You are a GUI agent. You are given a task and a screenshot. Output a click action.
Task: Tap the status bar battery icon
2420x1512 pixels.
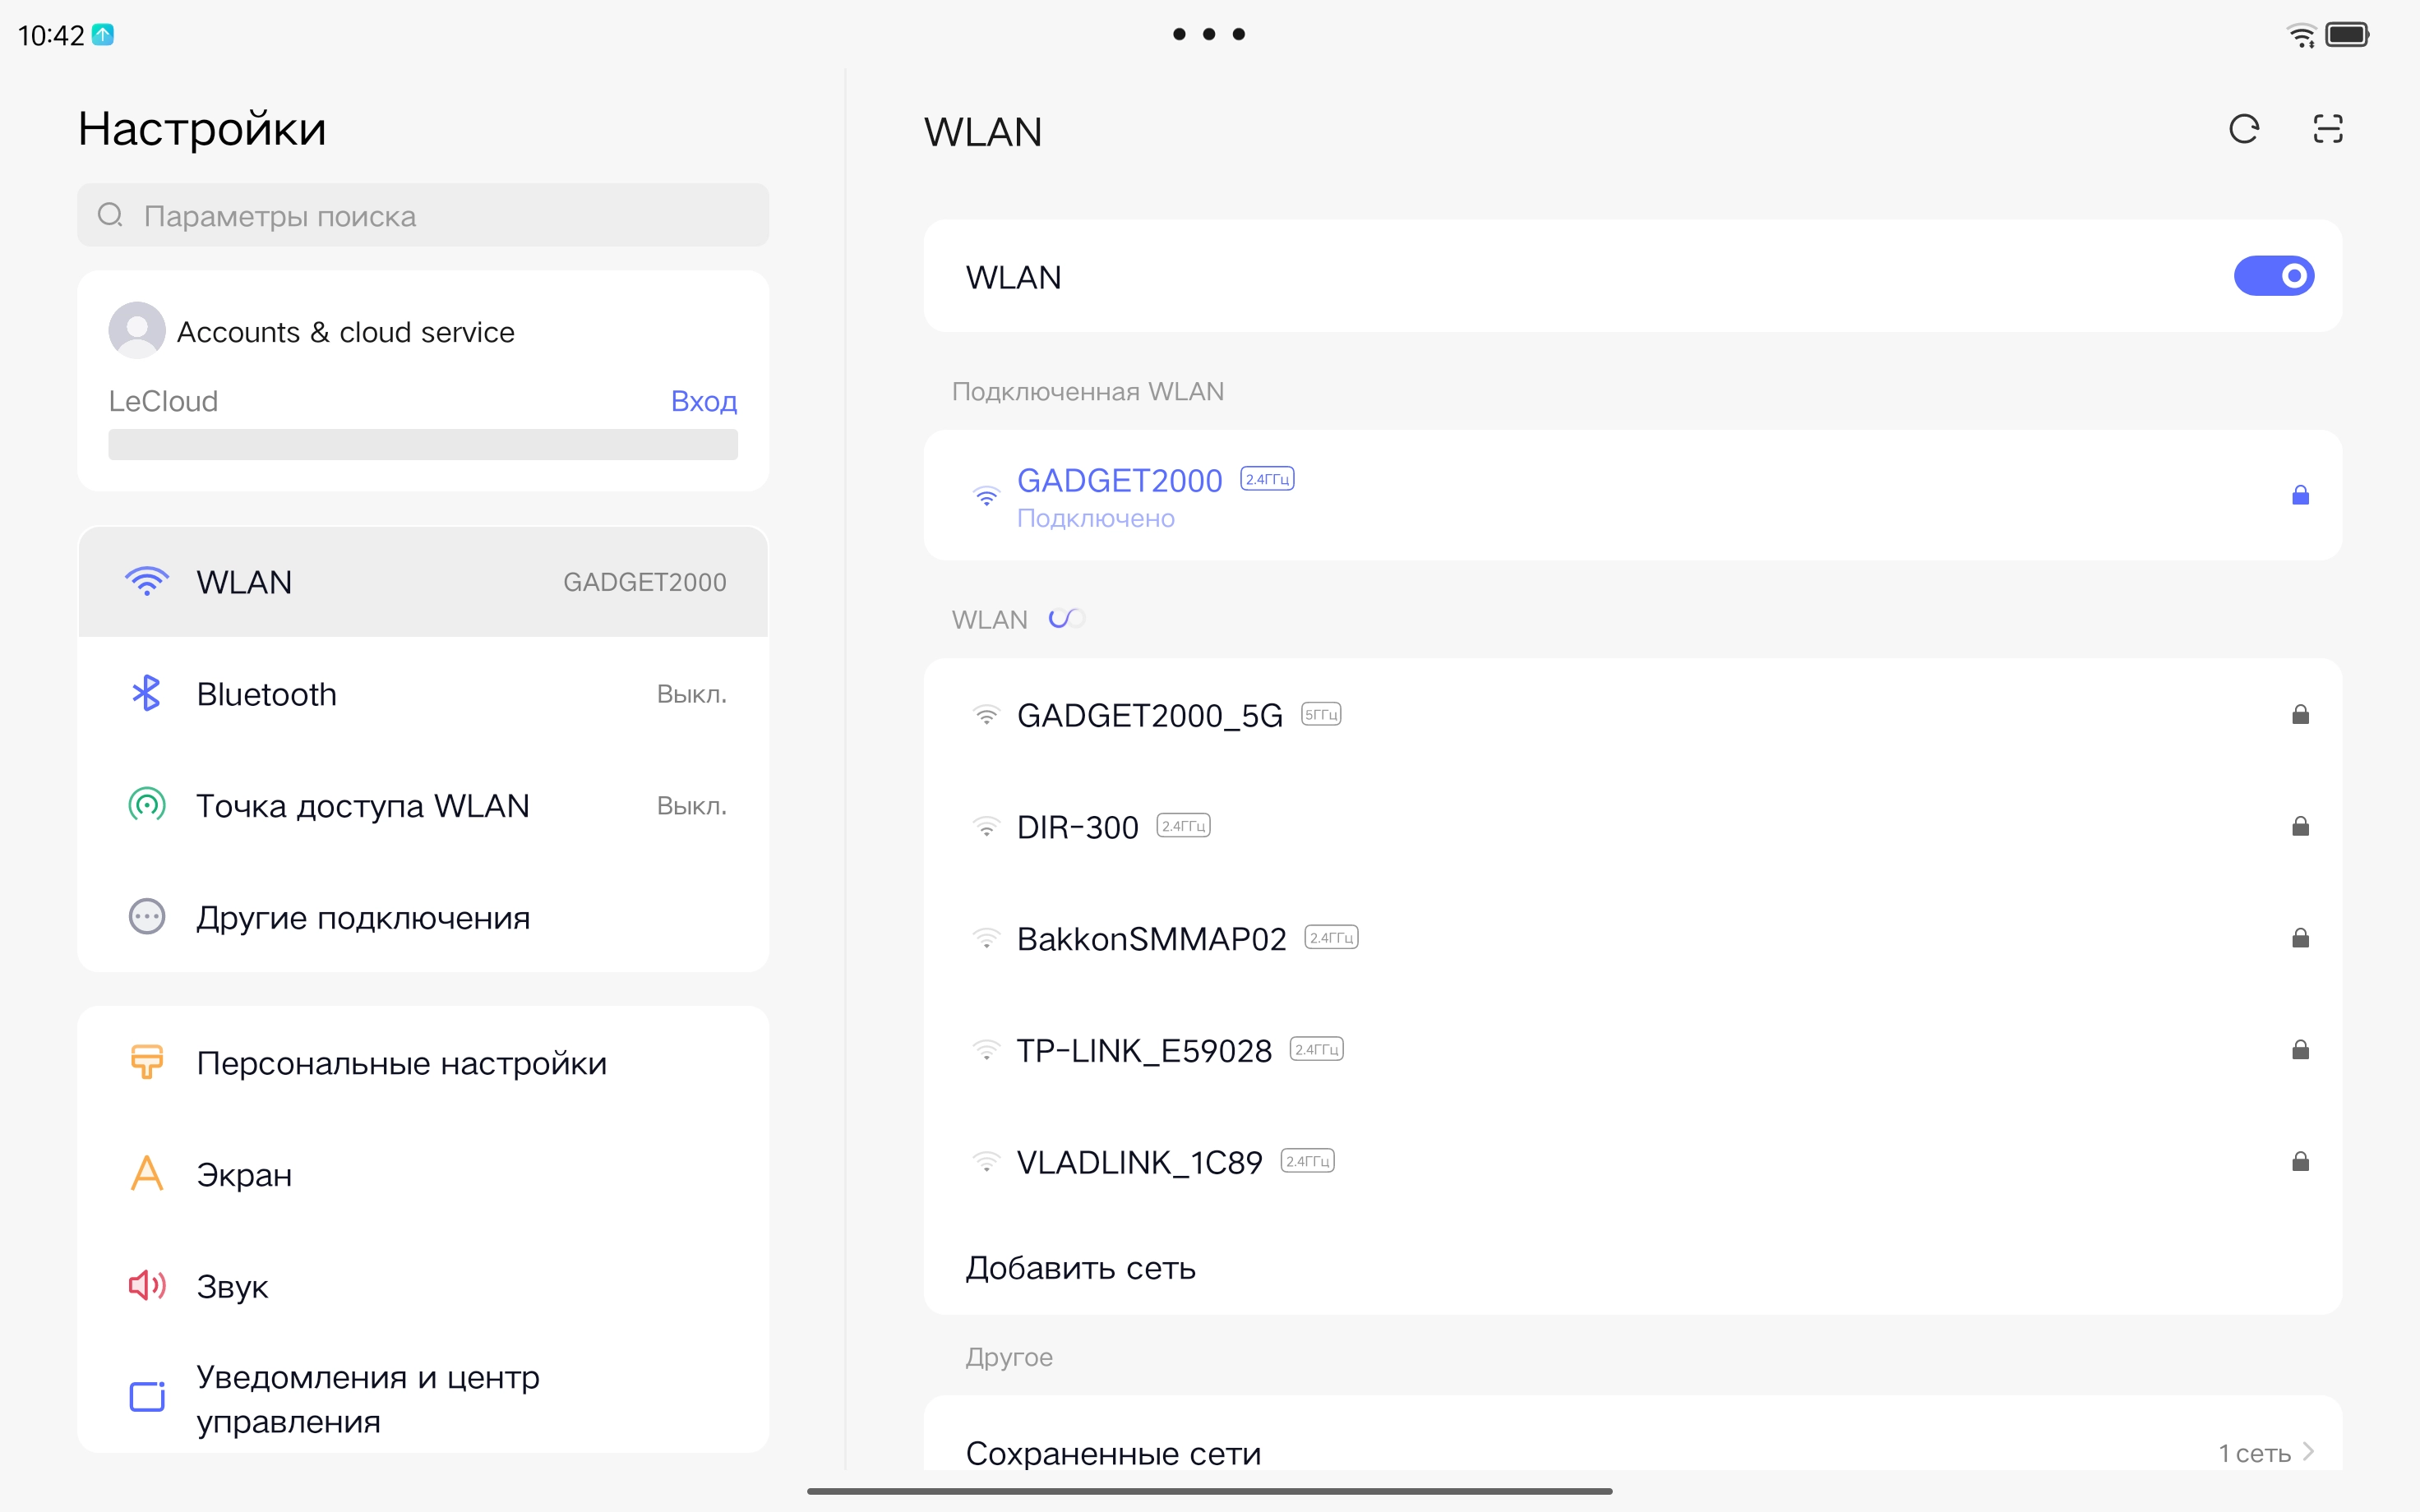tap(2347, 35)
